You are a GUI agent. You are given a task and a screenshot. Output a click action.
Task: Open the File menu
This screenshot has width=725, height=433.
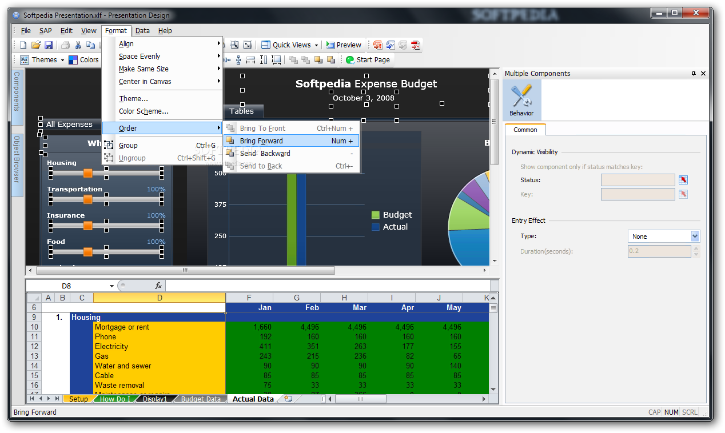click(26, 31)
